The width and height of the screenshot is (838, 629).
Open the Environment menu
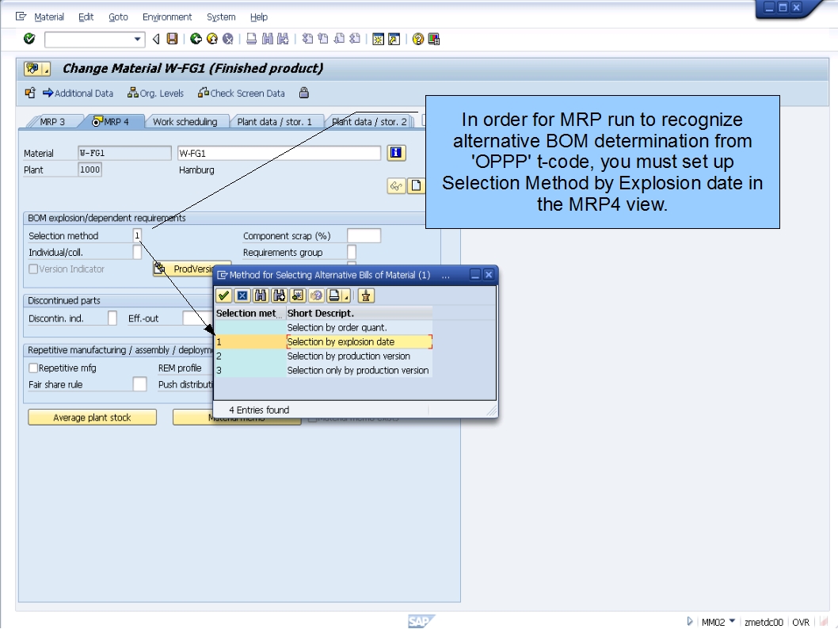(167, 17)
